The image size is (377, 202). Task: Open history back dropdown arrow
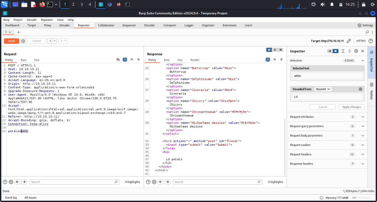point(54,41)
